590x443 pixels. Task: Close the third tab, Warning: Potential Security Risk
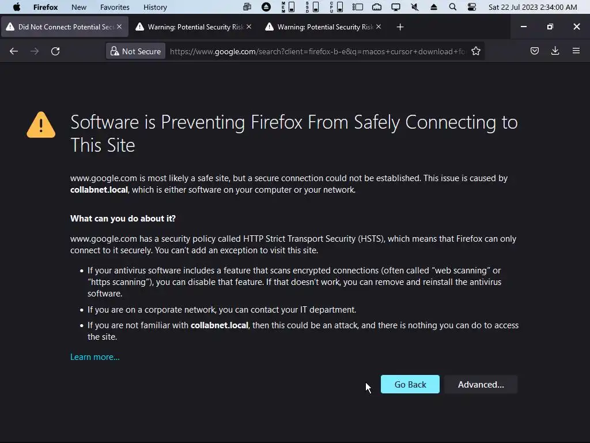click(x=379, y=27)
